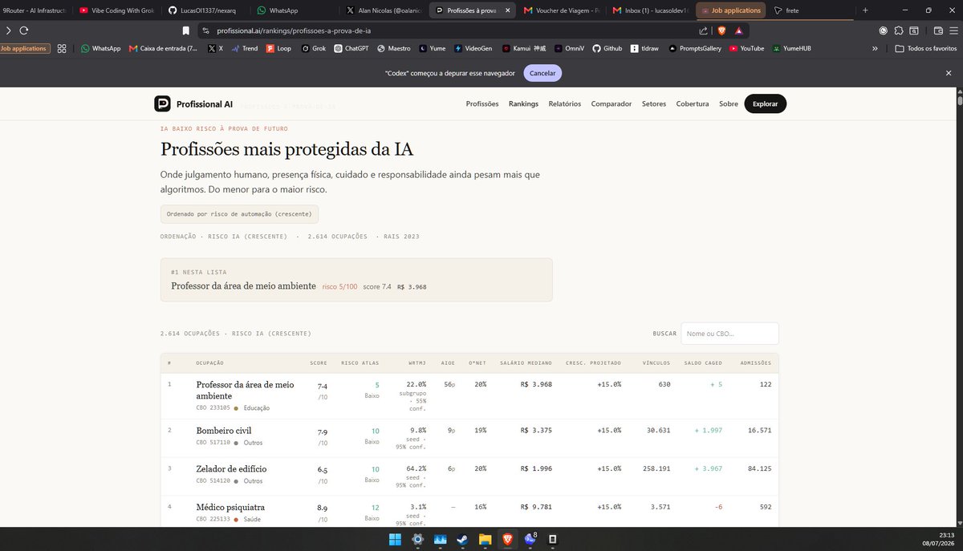Go forward with the navigation arrow
This screenshot has width=963, height=551.
click(x=8, y=30)
